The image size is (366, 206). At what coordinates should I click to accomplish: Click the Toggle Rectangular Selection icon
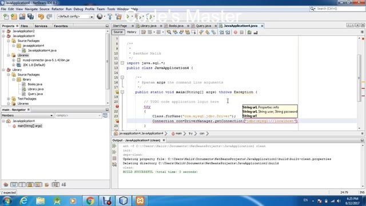194,32
